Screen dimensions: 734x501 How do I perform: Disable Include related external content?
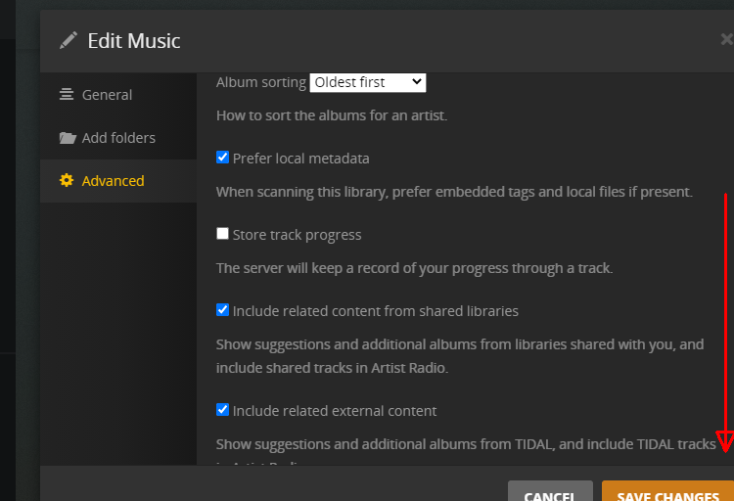pyautogui.click(x=223, y=410)
